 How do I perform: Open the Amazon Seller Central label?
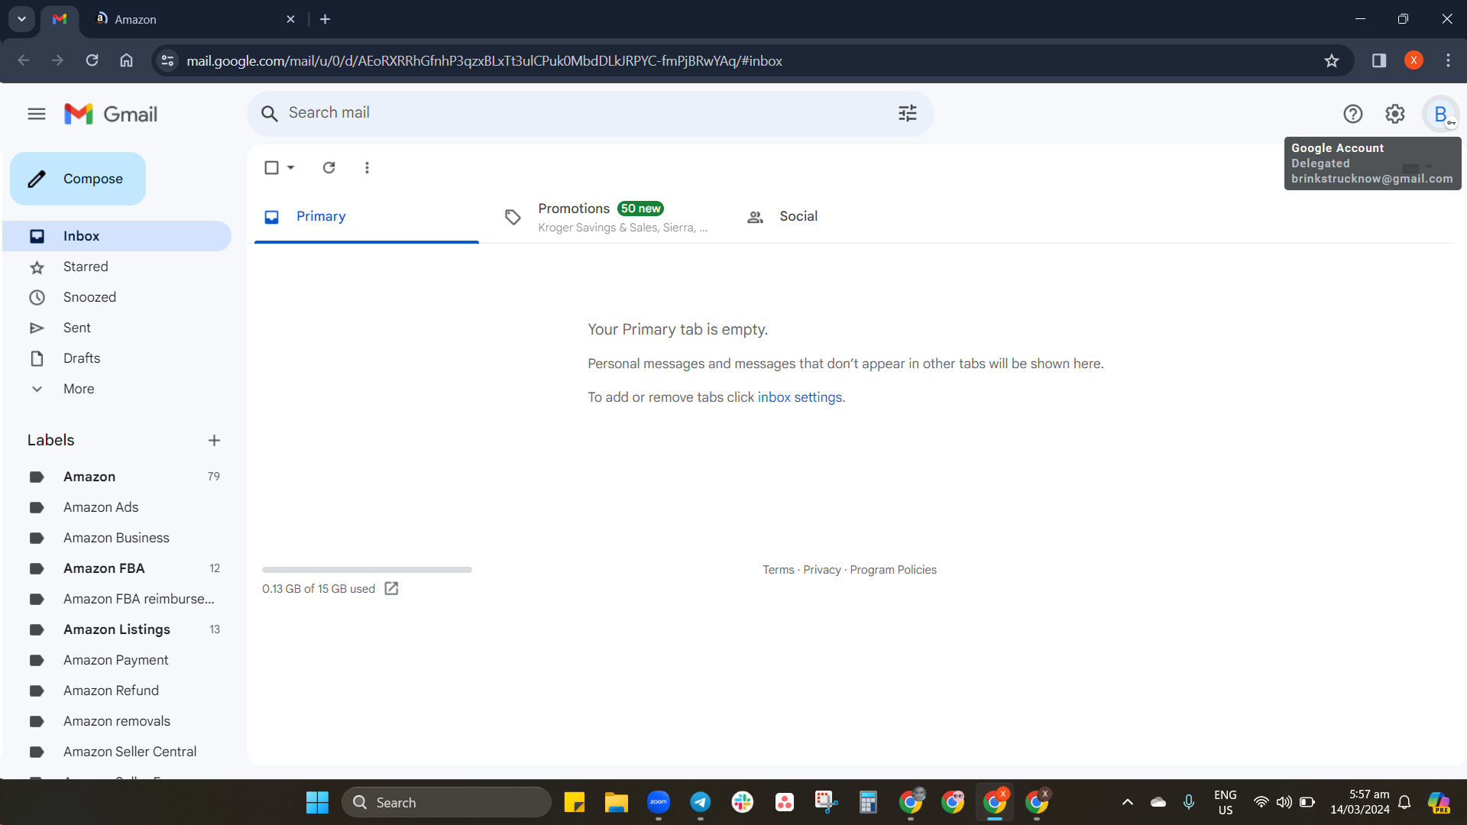(x=117, y=752)
